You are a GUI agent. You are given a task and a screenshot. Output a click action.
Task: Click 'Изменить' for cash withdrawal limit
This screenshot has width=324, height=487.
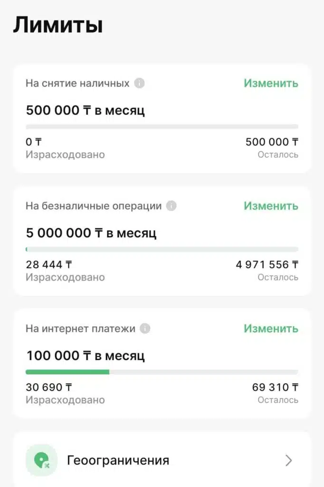tap(271, 83)
